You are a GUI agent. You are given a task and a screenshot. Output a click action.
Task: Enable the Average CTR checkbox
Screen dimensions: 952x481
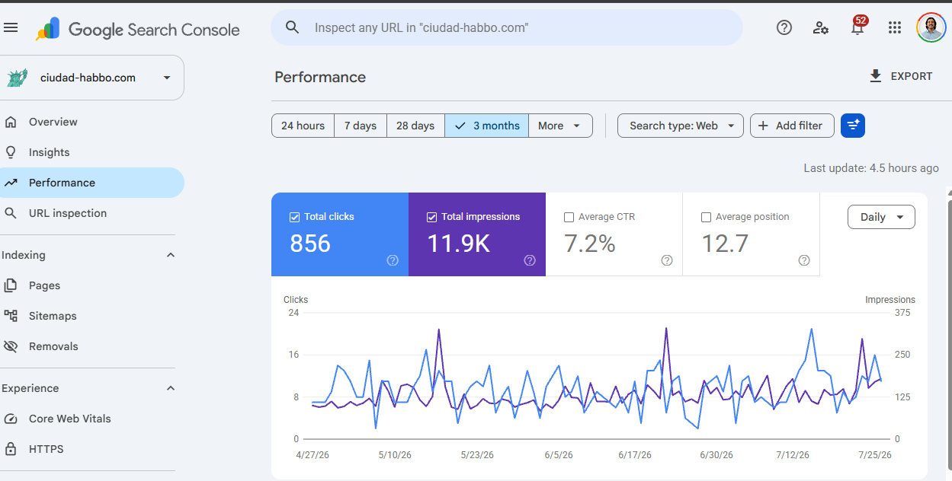point(569,217)
